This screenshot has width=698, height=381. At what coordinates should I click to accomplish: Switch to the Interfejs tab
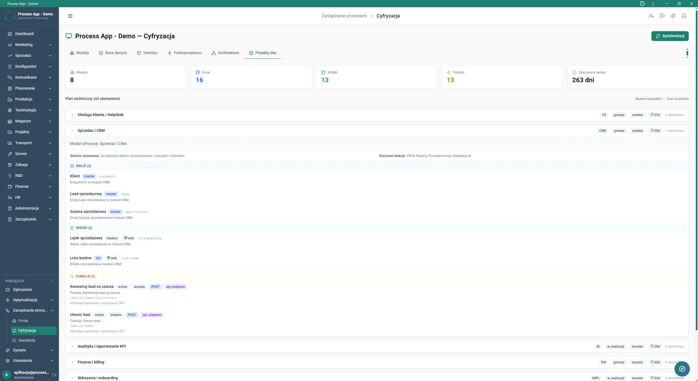[147, 53]
